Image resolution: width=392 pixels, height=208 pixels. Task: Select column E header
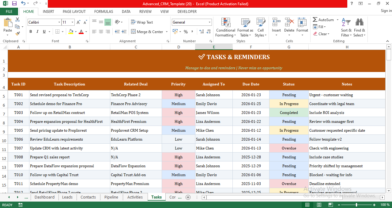214,47
